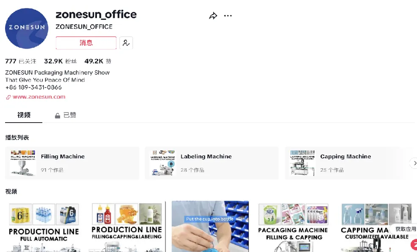
Task: Click the 28 个作品 count text
Action: (x=192, y=170)
